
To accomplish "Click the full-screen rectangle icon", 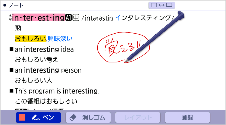I will (x=154, y=5).
